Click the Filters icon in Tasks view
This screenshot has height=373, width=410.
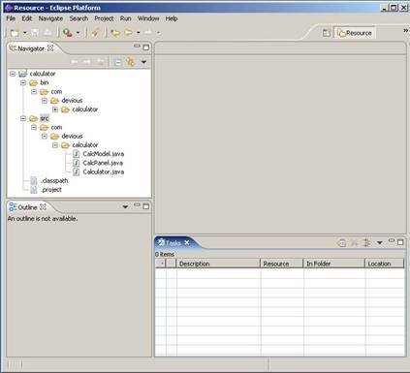click(x=366, y=242)
